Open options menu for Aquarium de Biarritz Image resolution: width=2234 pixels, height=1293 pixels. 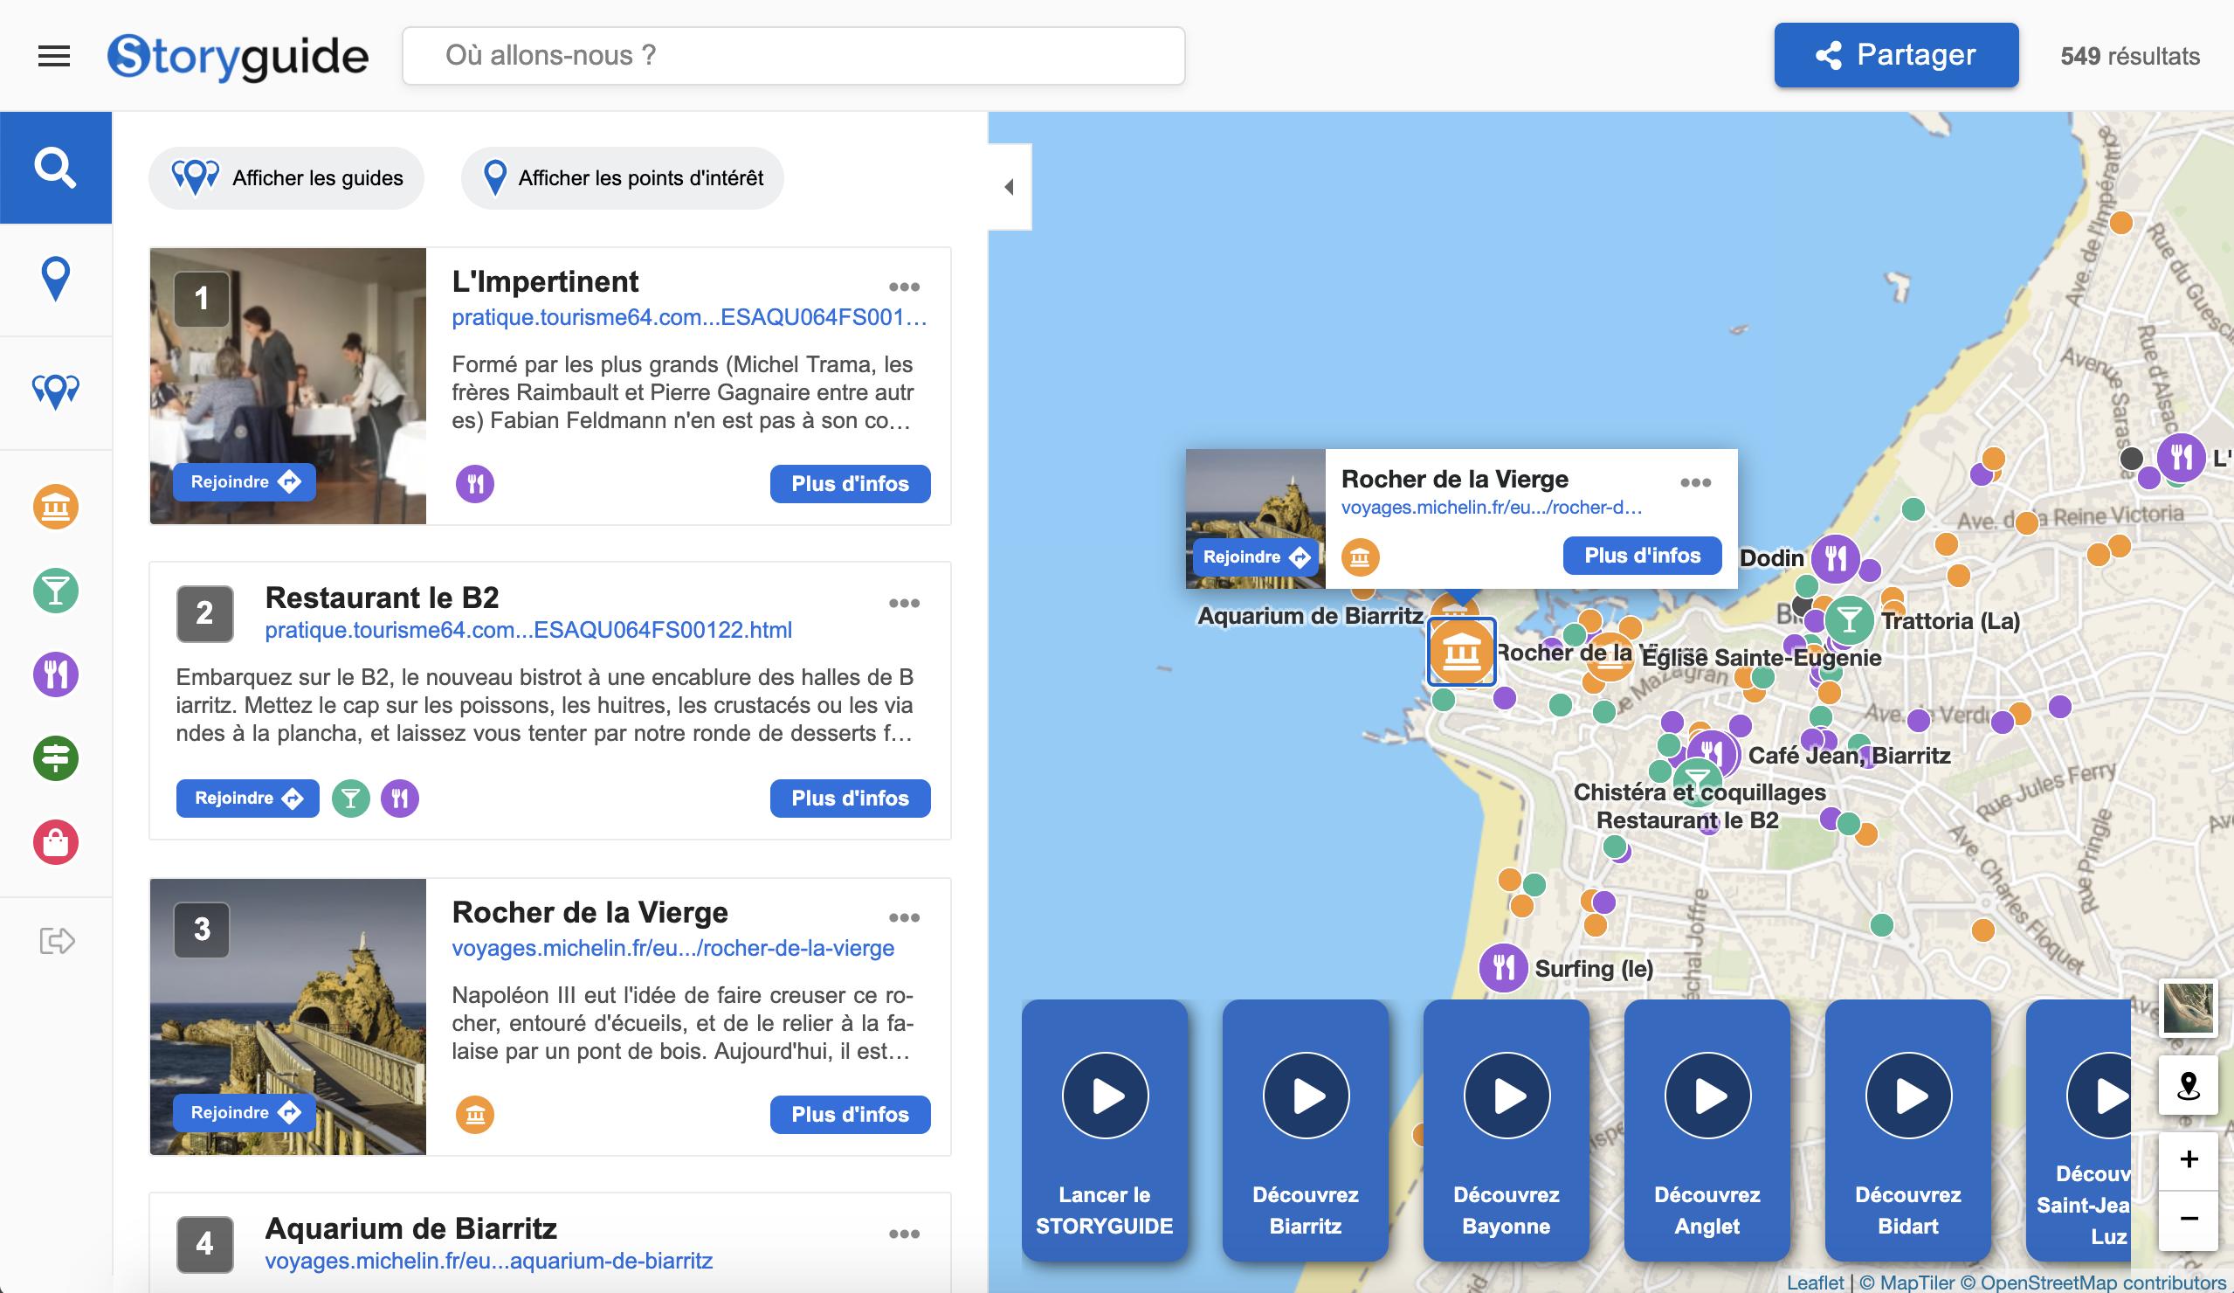click(904, 1234)
